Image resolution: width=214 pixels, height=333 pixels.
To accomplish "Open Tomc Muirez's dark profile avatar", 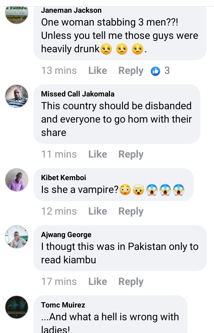I will (17, 307).
